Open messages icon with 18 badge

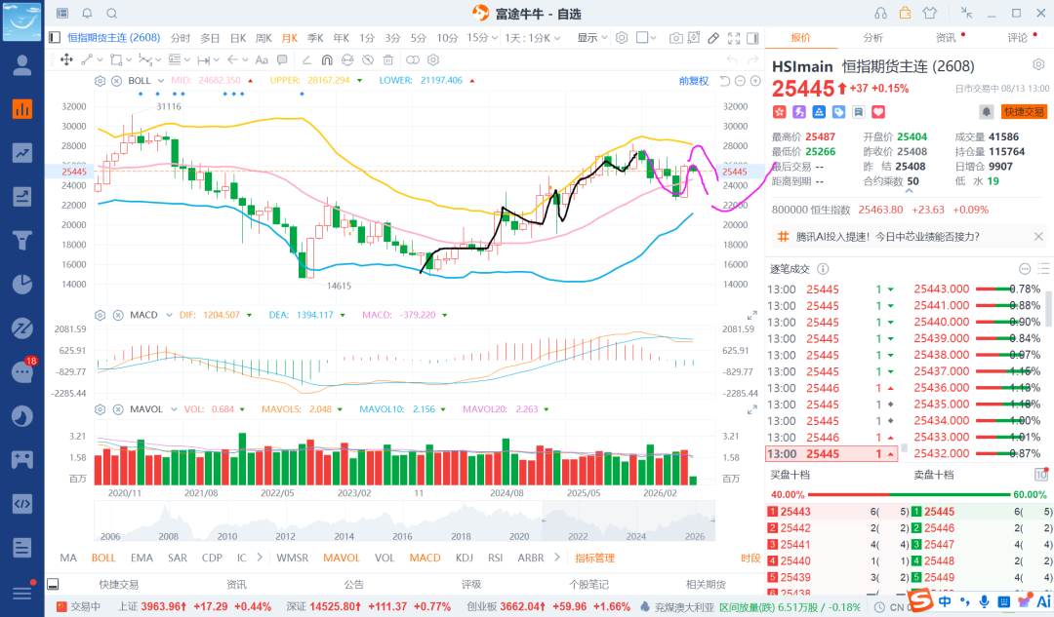pyautogui.click(x=22, y=371)
